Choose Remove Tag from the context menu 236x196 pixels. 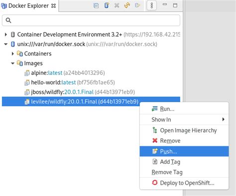click(184, 172)
